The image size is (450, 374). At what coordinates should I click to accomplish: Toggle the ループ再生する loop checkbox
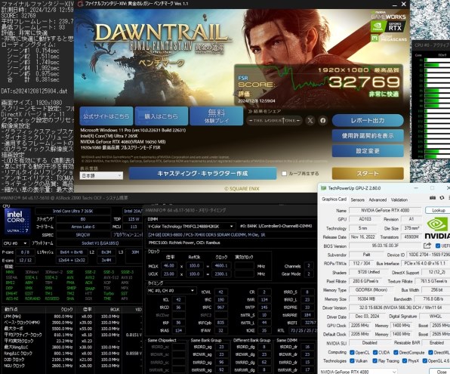[x=284, y=174]
